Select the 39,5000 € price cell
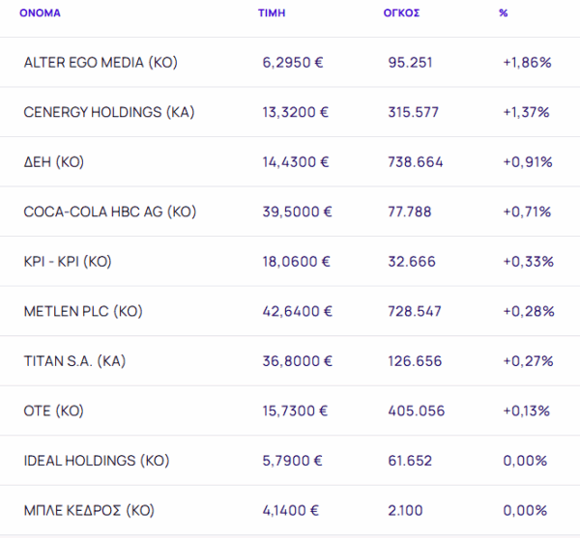The width and height of the screenshot is (580, 538). point(297,212)
